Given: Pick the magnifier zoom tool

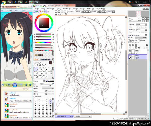Looking at the screenshot, I should (37, 65).
